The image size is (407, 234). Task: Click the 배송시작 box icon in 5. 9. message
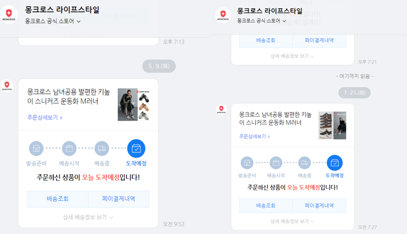[69, 148]
